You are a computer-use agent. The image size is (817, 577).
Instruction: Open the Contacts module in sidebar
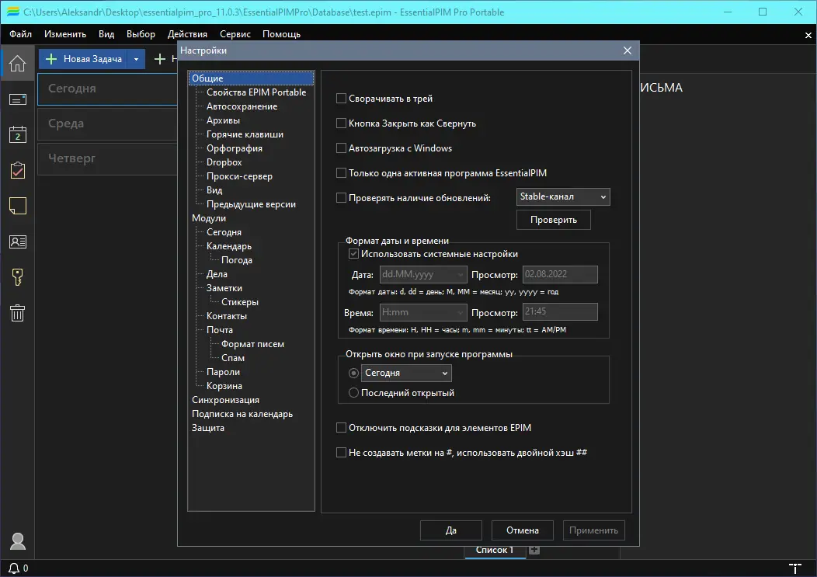pyautogui.click(x=17, y=242)
